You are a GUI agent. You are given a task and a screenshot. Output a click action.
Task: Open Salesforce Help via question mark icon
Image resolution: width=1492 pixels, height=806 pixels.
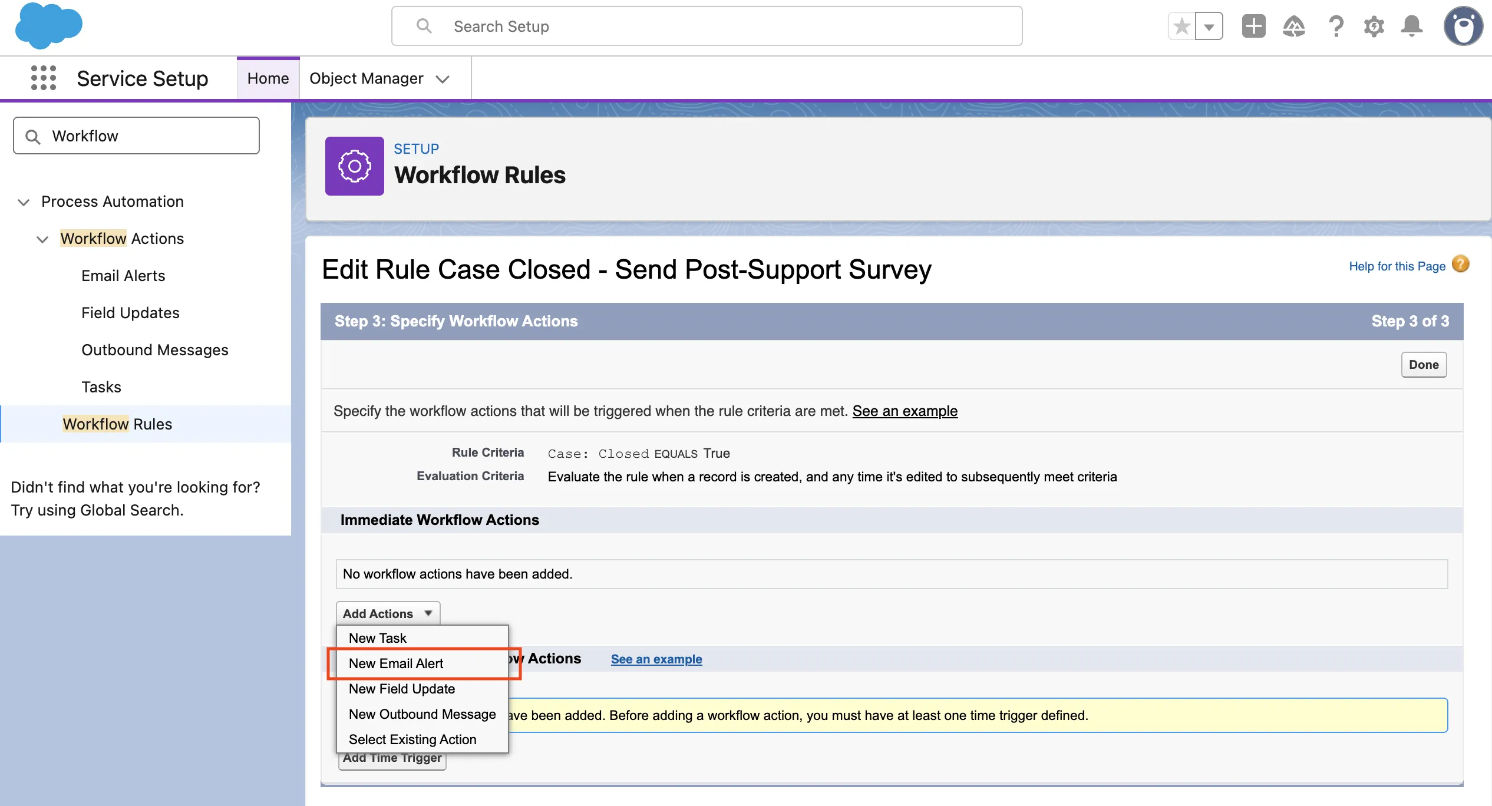coord(1335,26)
